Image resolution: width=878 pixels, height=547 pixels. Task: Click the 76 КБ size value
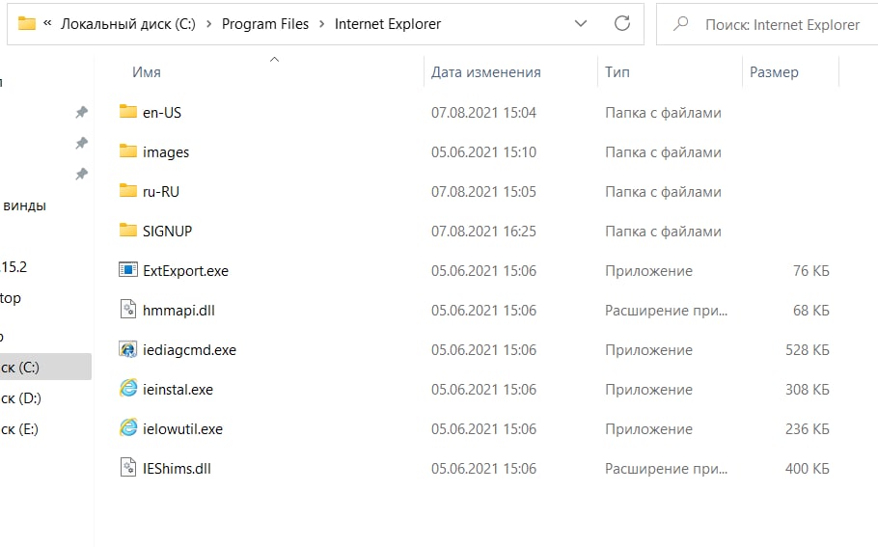[810, 271]
